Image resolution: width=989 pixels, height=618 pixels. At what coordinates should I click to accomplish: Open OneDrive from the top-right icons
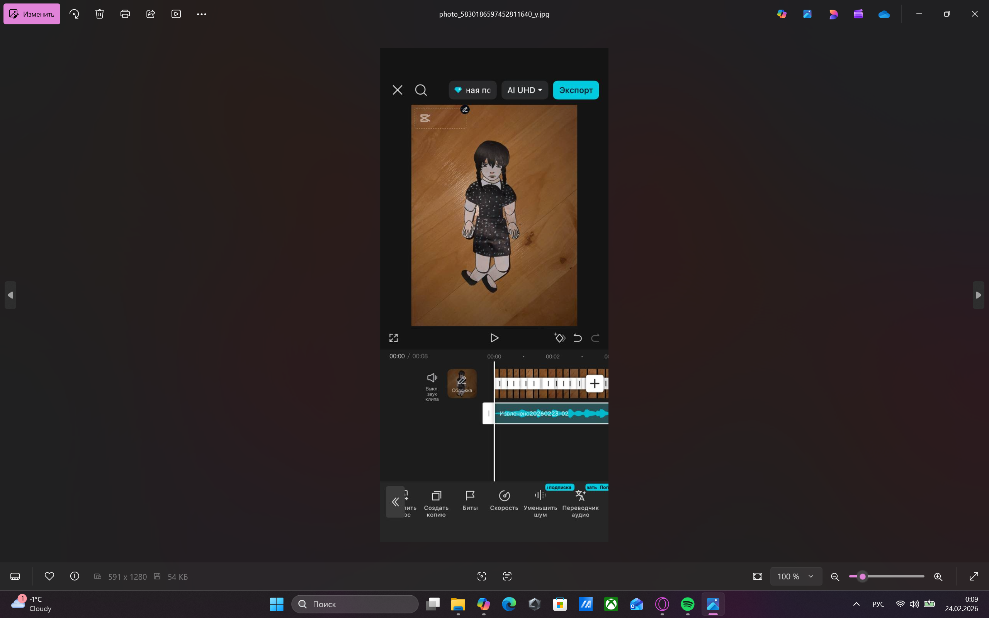[x=884, y=14]
